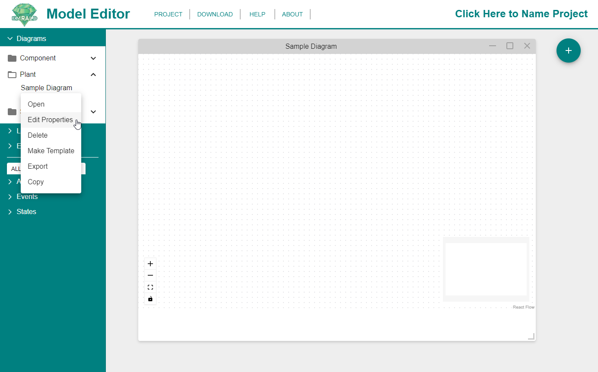Image resolution: width=598 pixels, height=372 pixels.
Task: Collapse the Diagrams section
Action: coord(10,38)
